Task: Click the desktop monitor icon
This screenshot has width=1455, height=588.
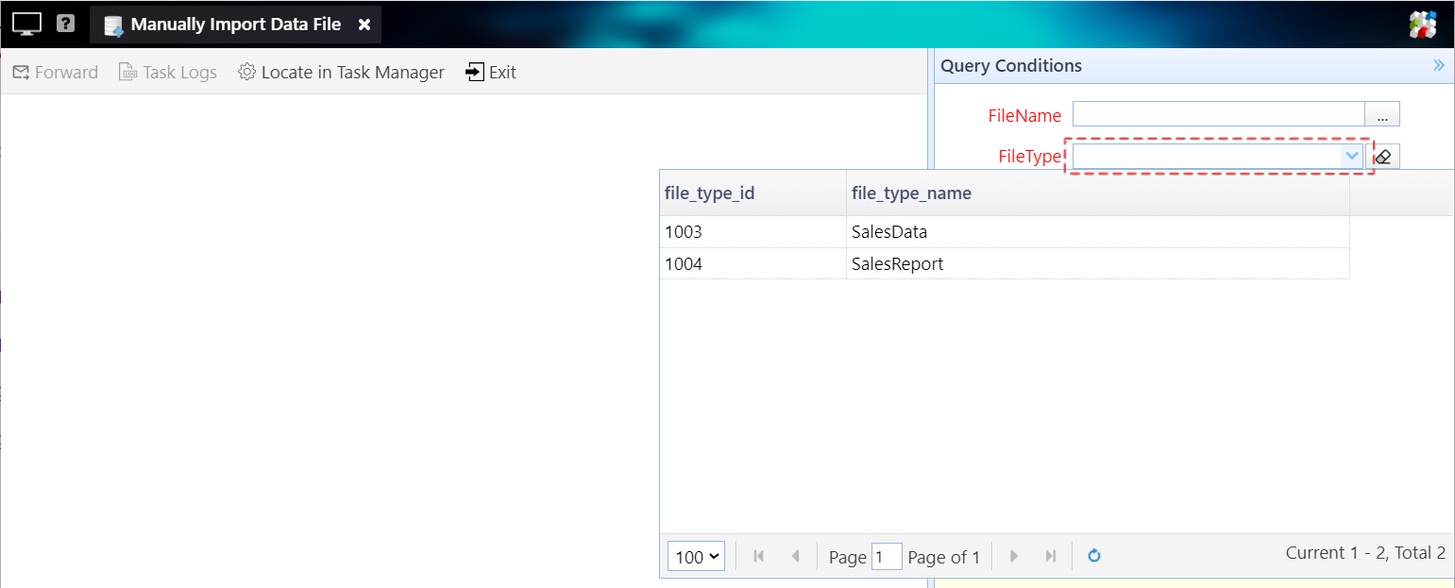Action: tap(26, 25)
